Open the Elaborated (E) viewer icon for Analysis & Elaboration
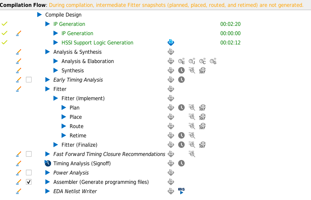The width and height of the screenshot is (311, 200). 181,61
